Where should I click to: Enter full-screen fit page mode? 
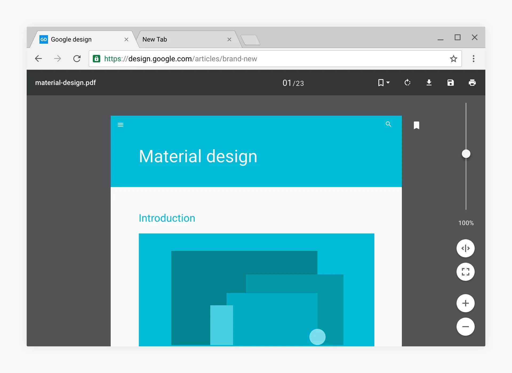465,272
